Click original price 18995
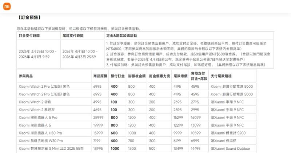The height and width of the screenshot is (153, 291). (98, 149)
